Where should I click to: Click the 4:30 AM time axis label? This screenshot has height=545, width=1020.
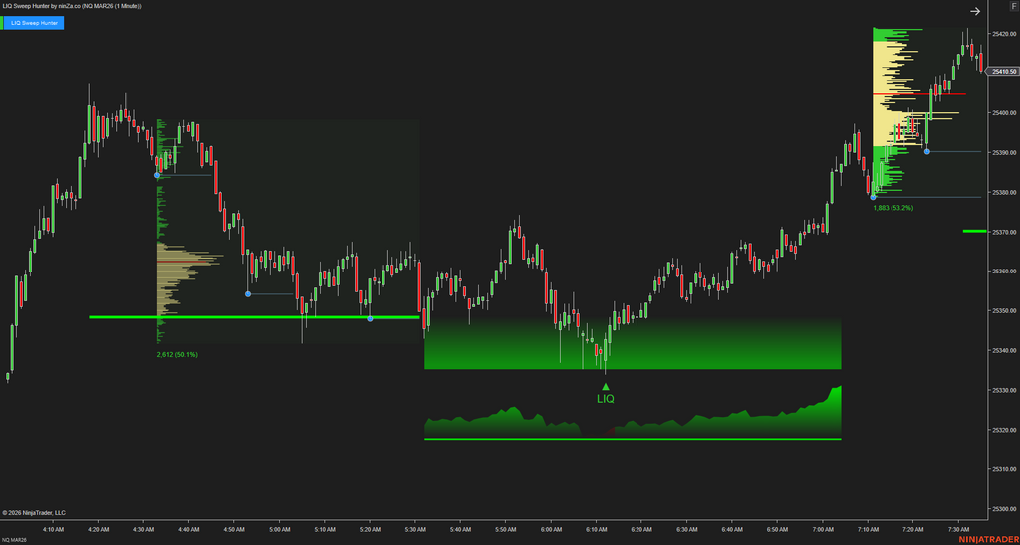coord(143,529)
